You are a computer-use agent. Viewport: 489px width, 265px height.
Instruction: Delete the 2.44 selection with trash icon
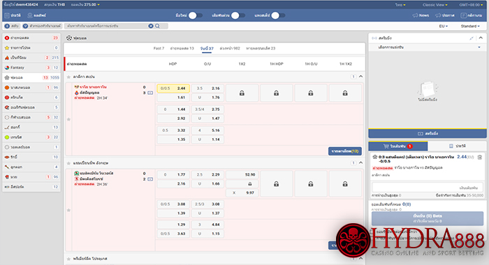pyautogui.click(x=480, y=157)
